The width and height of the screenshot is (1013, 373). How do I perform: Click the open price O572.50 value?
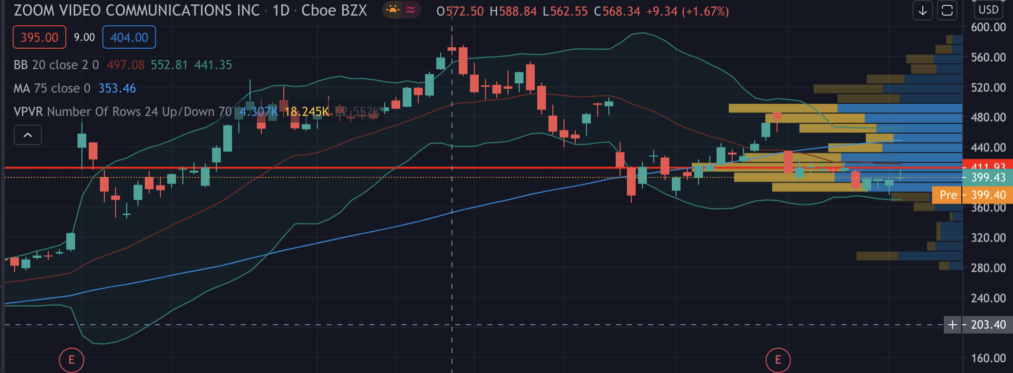coord(460,11)
